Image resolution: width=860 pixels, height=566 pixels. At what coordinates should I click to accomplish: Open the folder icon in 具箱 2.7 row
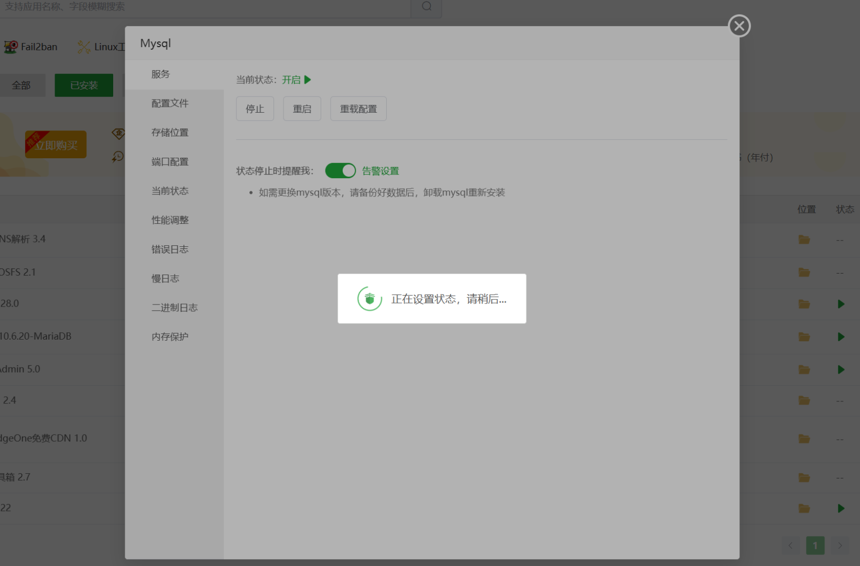tap(804, 478)
